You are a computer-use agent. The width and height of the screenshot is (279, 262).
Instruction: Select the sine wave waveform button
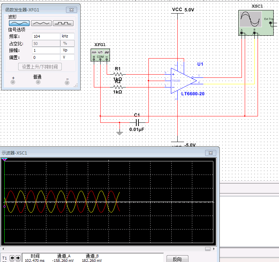pyautogui.click(x=19, y=23)
